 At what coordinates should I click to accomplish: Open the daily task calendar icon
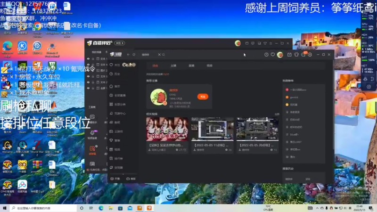pos(289,55)
